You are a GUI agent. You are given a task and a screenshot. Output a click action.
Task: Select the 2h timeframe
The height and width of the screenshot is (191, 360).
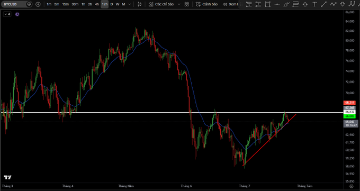(90, 4)
